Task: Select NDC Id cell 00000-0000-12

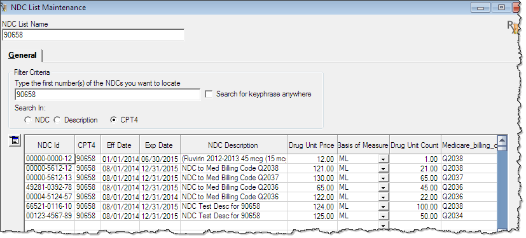Action: pos(50,159)
